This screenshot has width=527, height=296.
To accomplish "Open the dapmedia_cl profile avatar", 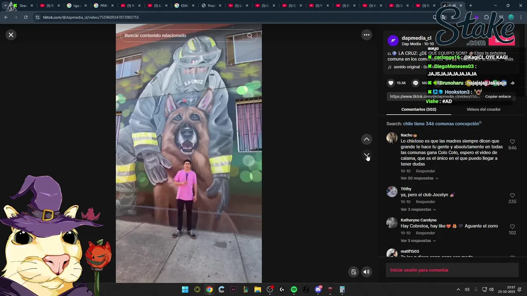I will click(393, 41).
